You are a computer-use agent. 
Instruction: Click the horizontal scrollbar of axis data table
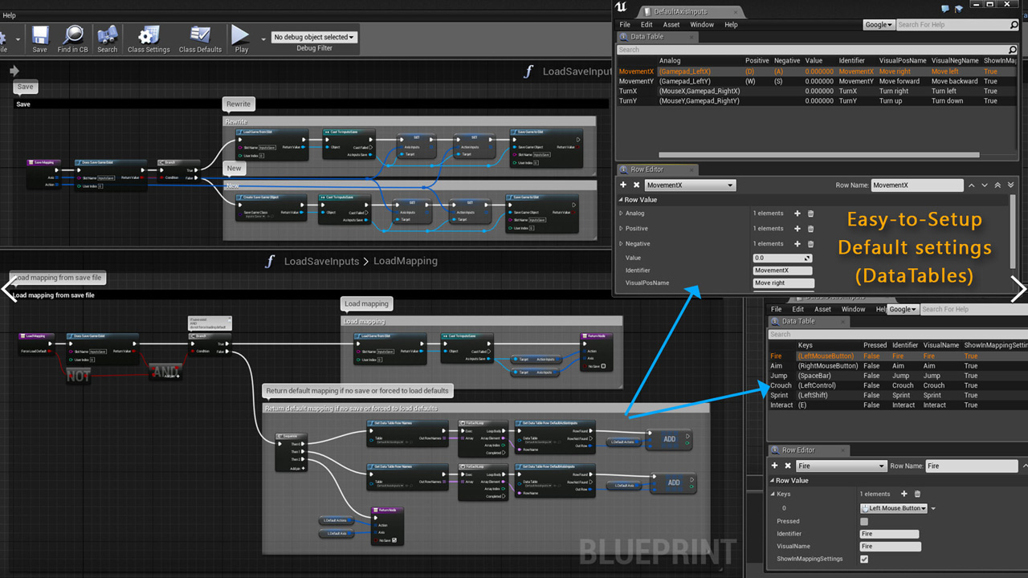click(818, 155)
